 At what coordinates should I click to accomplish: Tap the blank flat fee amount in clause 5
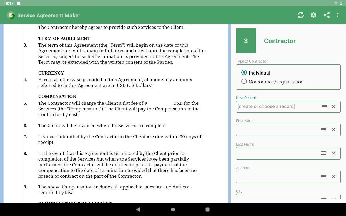pos(159,103)
